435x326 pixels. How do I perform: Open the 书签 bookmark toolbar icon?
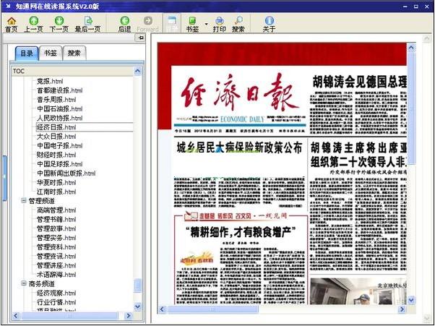[192, 24]
